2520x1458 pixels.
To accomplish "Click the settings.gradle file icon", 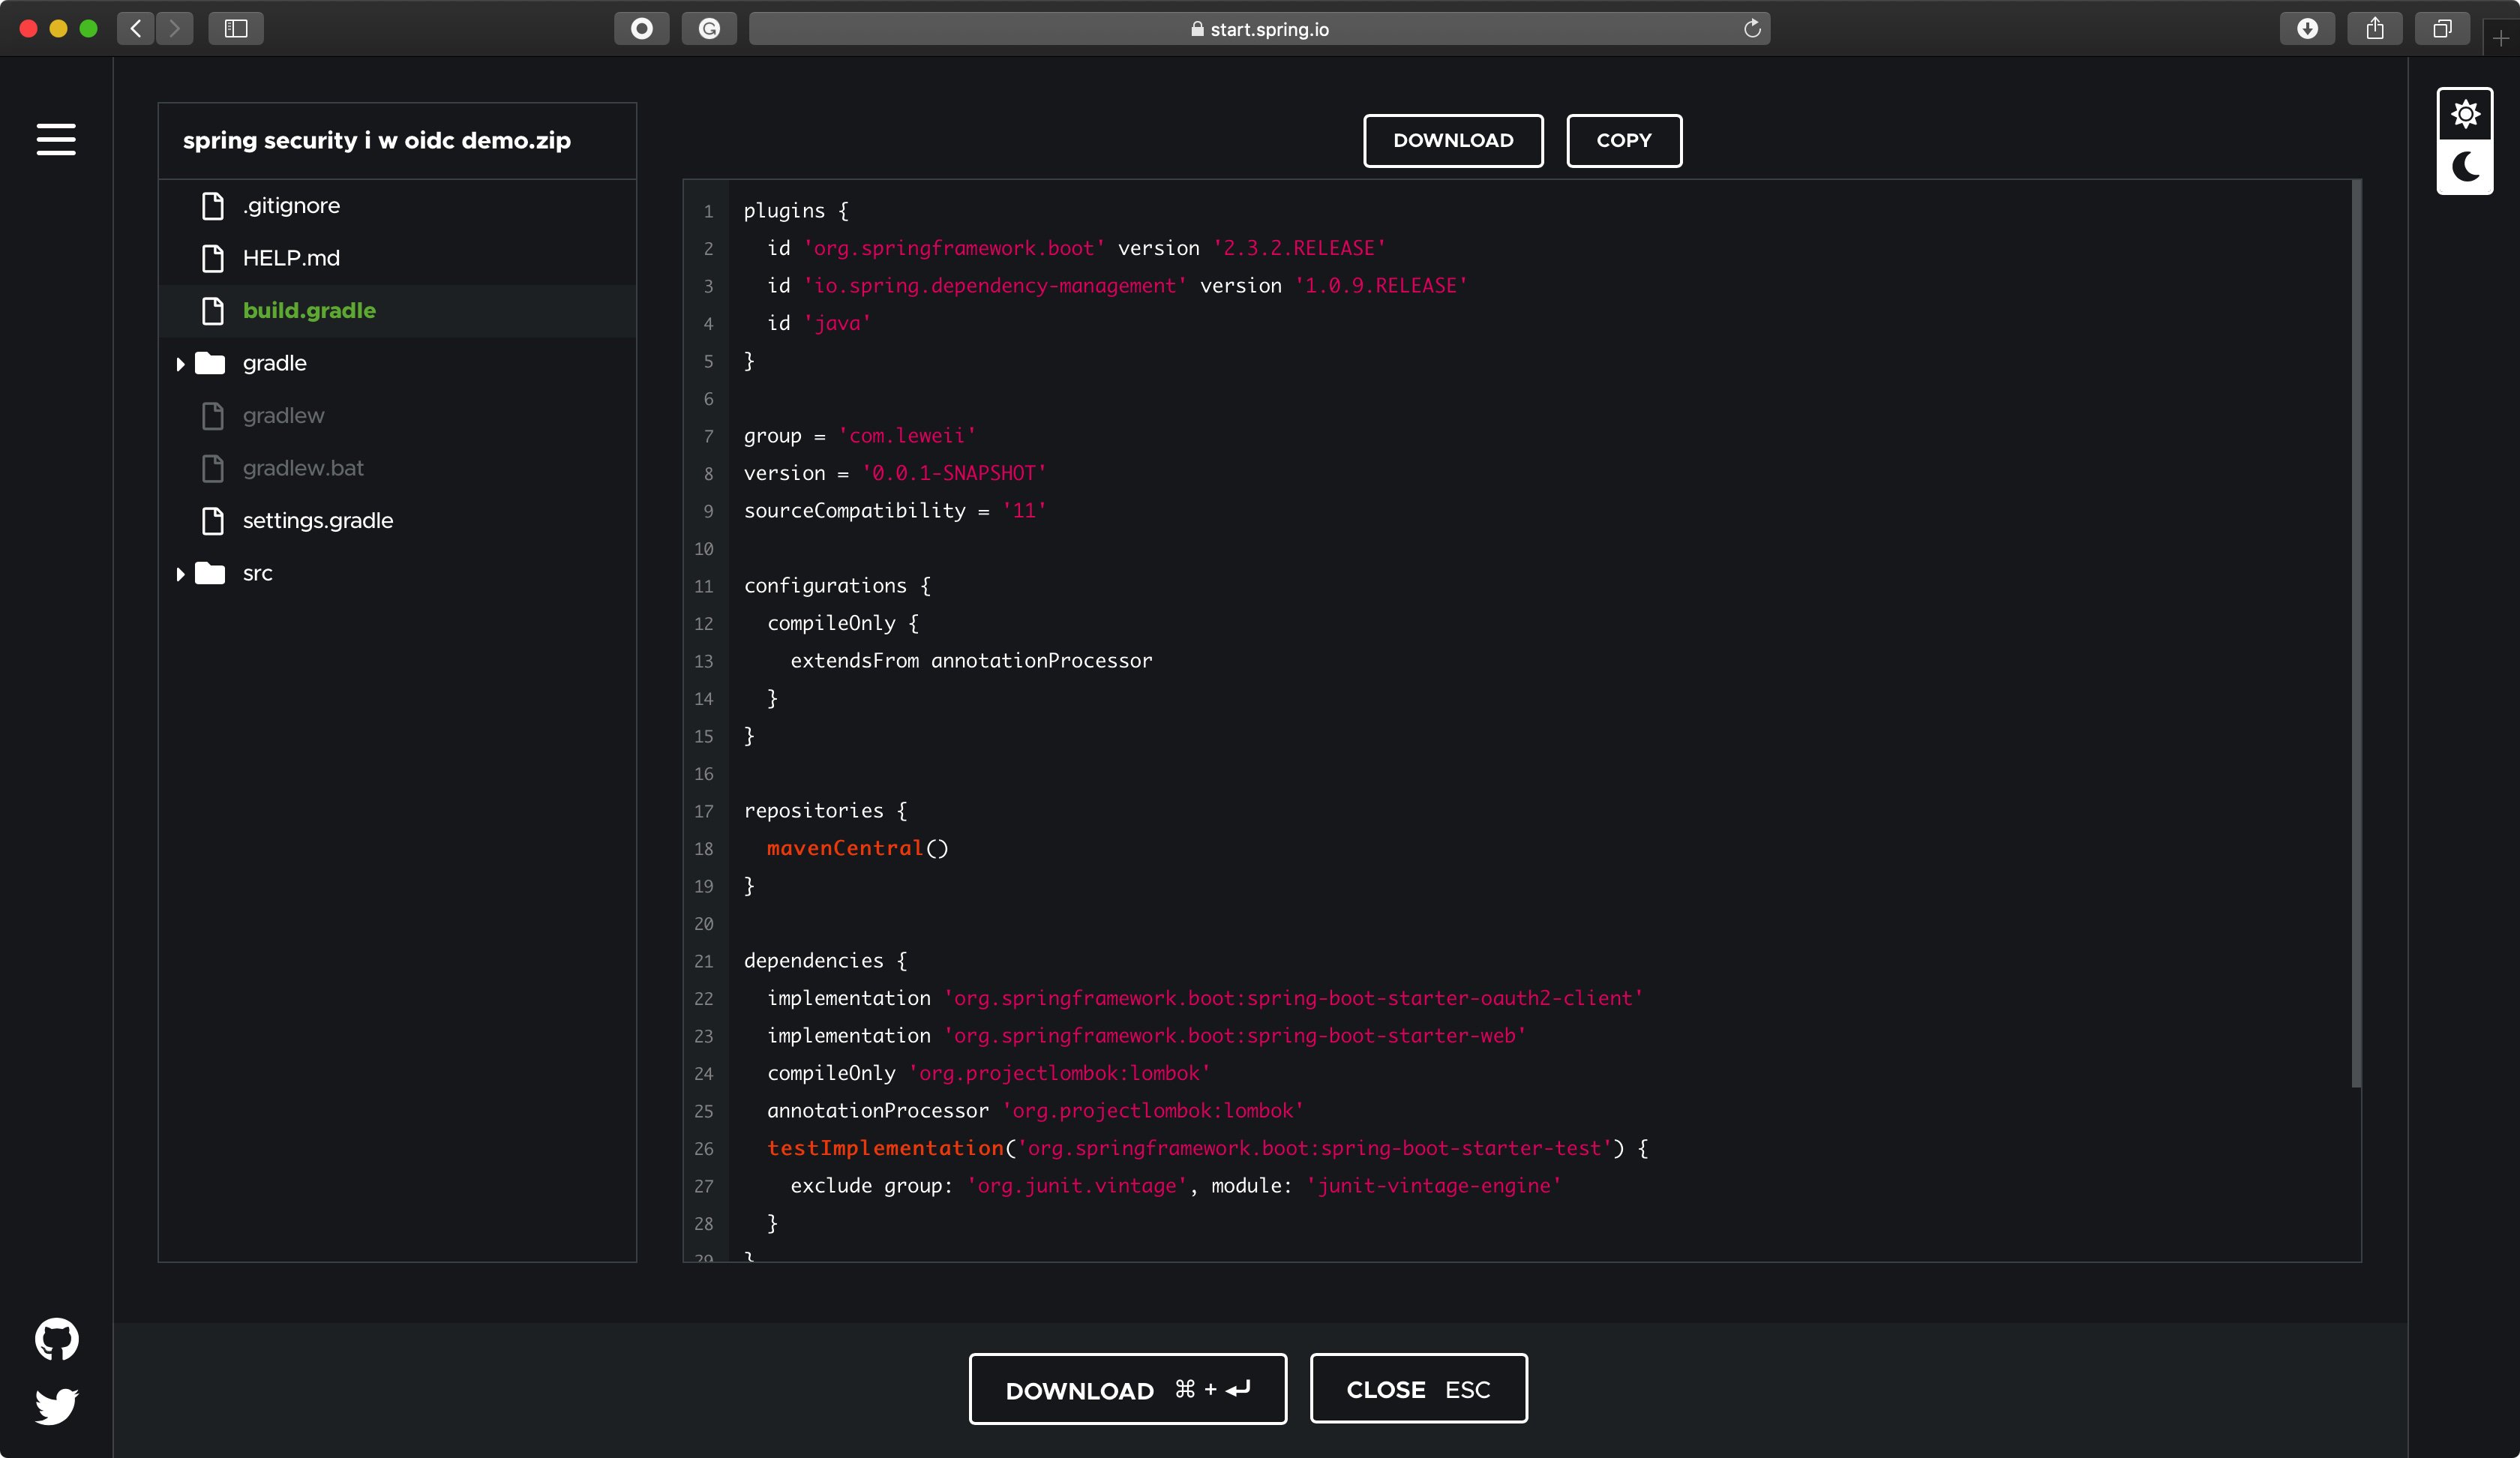I will coord(213,521).
